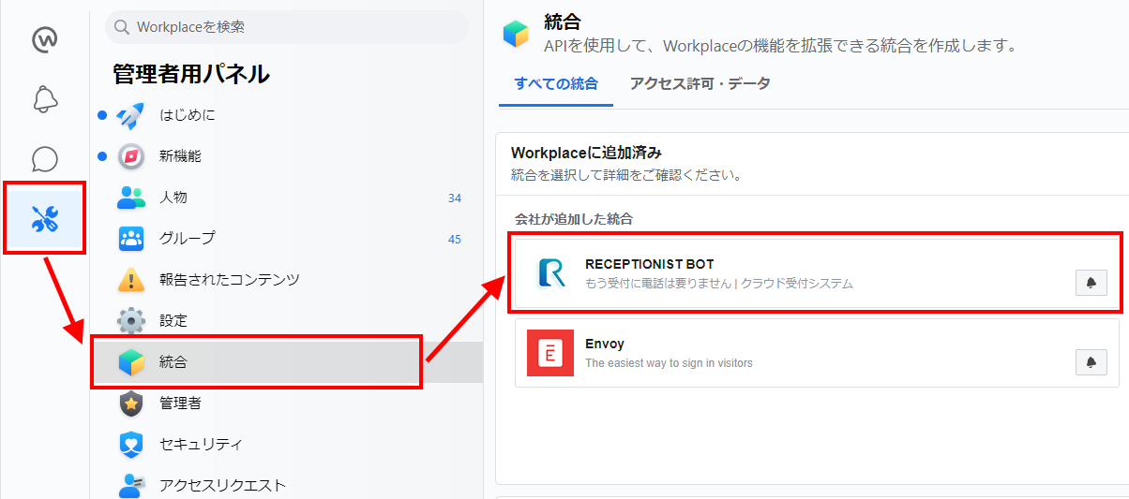Open 報告されたコンテンツ menu item

click(x=286, y=280)
